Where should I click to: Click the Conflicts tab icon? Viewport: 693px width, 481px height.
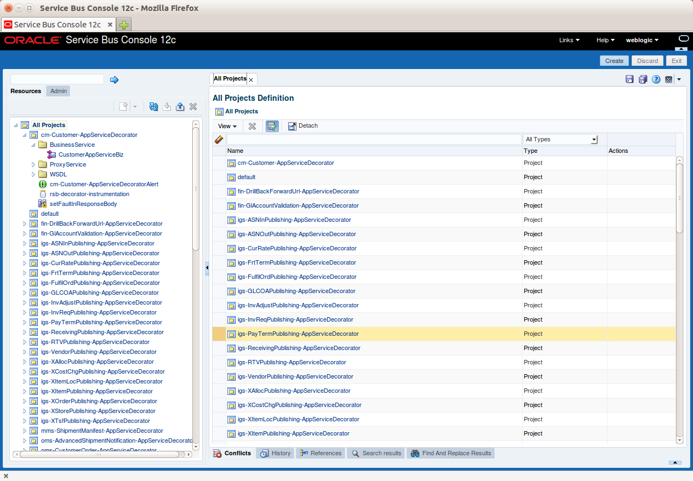point(217,454)
